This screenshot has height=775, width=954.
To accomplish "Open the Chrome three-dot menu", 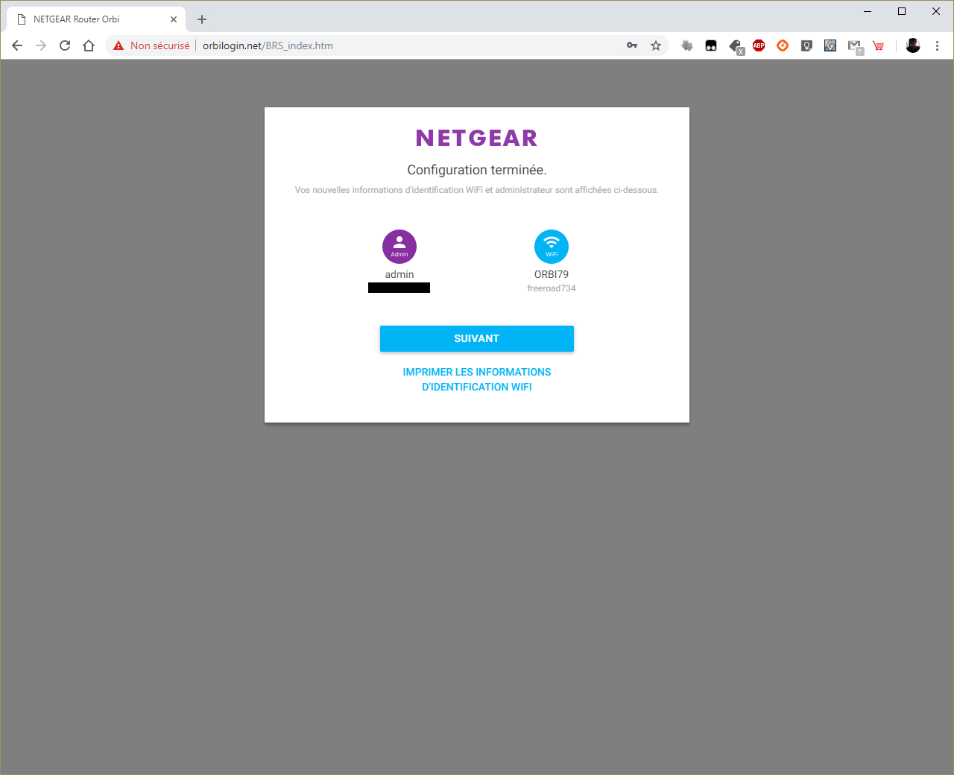I will 937,45.
